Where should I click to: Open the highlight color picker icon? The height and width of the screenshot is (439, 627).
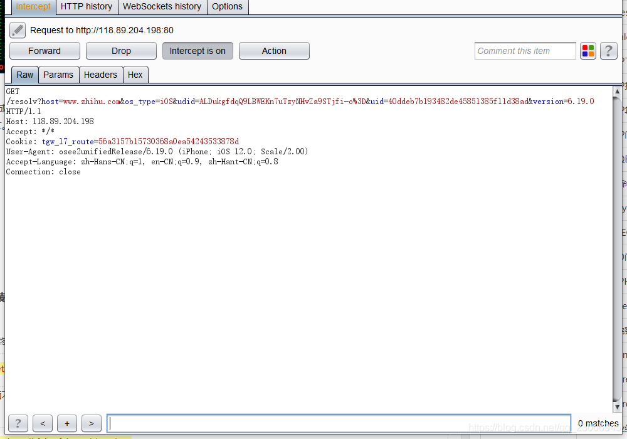pos(588,51)
